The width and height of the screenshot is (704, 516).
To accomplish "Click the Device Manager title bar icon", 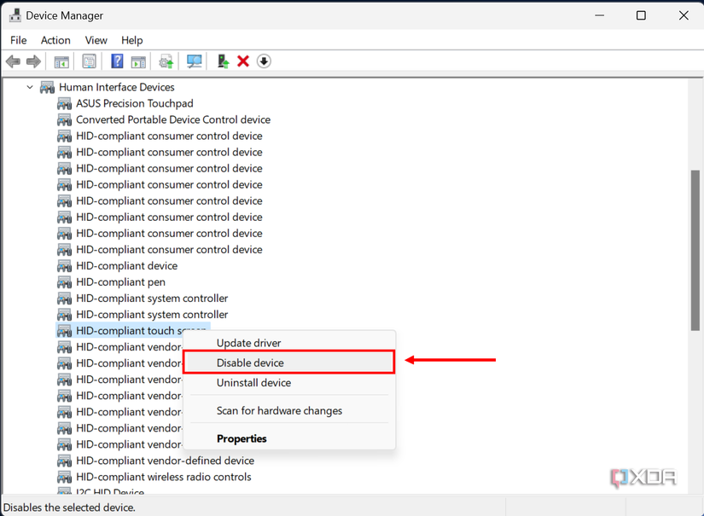I will point(15,15).
